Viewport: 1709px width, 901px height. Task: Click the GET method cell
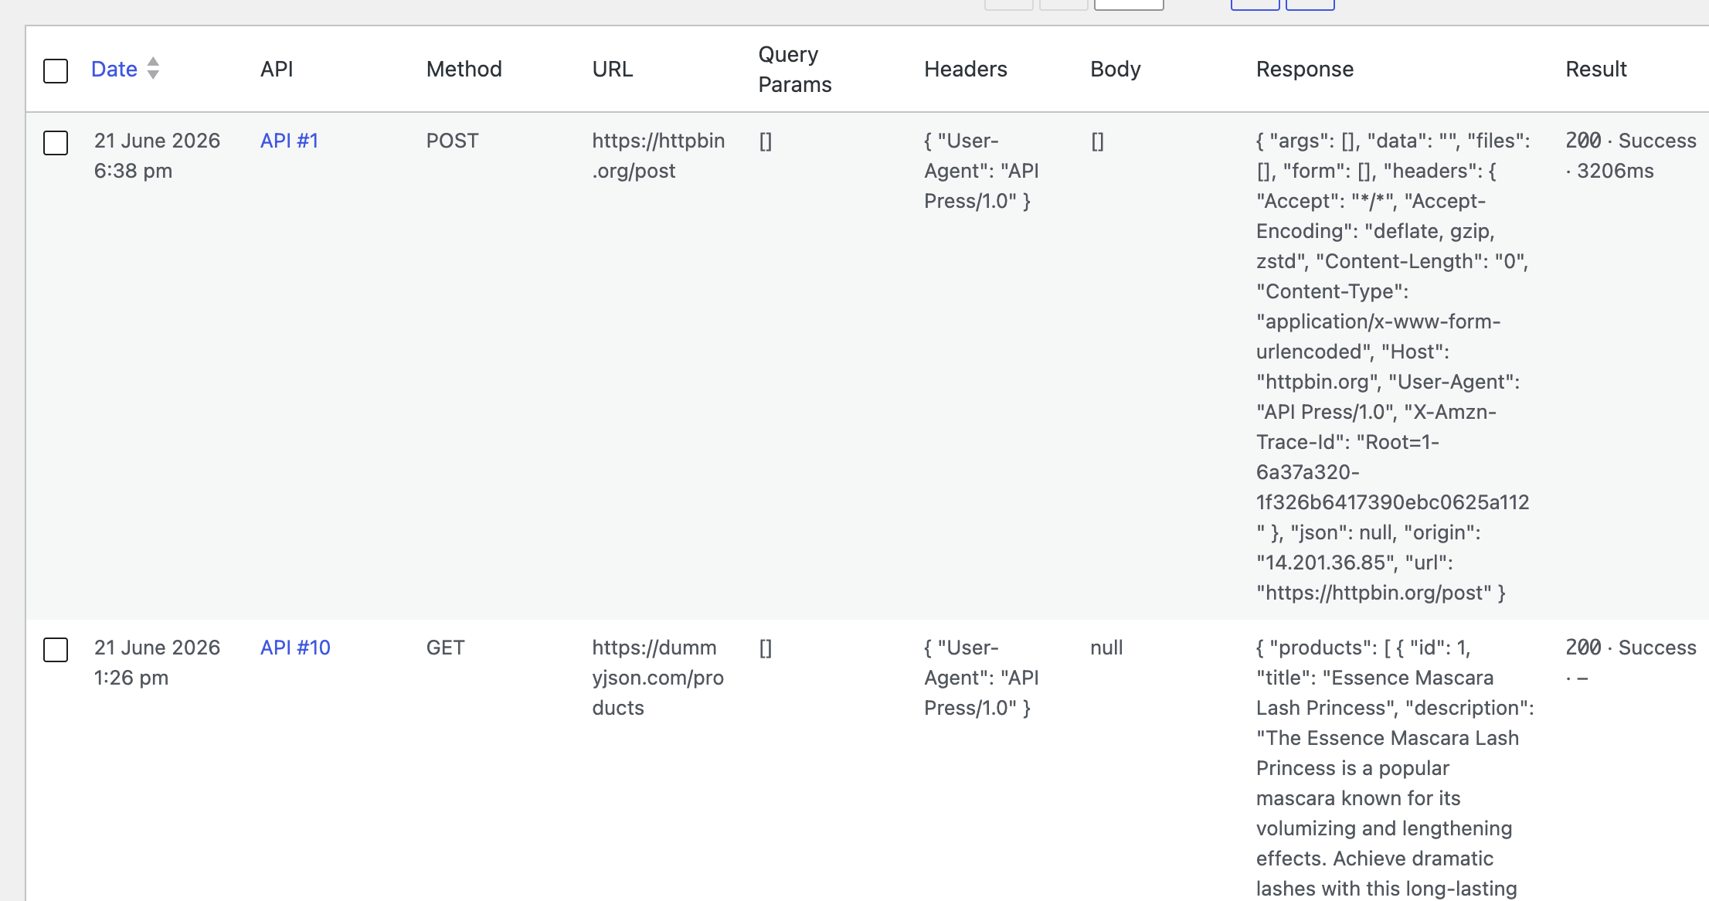[445, 648]
